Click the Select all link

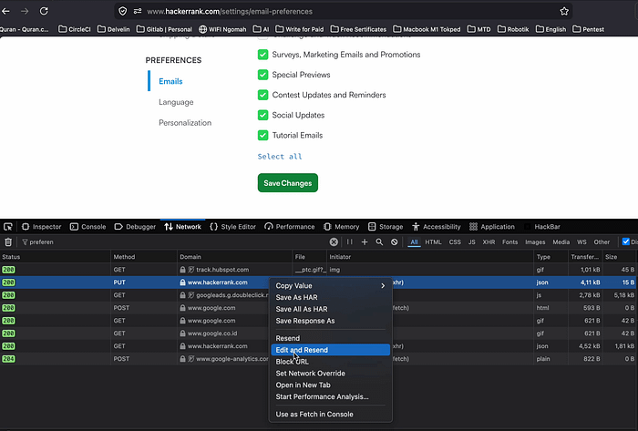280,157
